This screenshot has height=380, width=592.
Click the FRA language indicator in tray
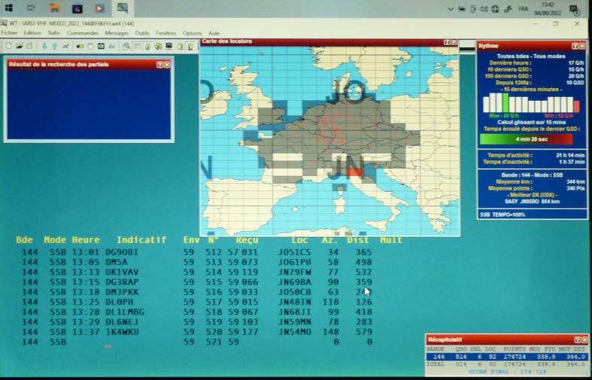[x=522, y=9]
